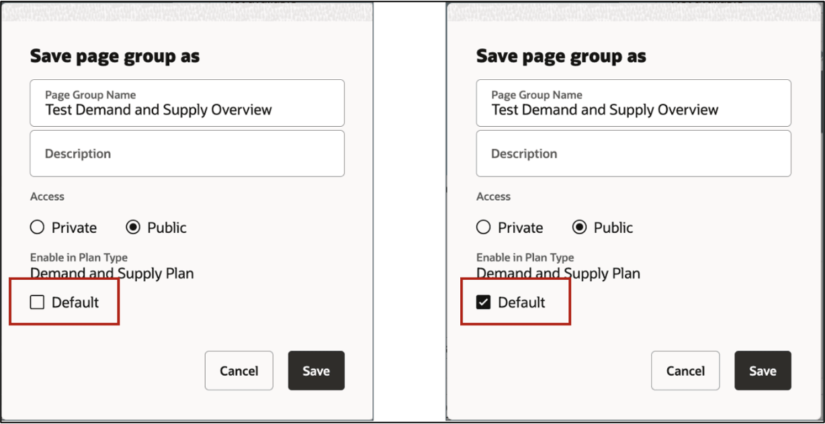
Task: Click the Description field in the right dialog
Action: 633,153
